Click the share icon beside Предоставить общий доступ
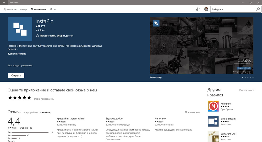Viewport: 262px width, 142px height. [x=37, y=36]
